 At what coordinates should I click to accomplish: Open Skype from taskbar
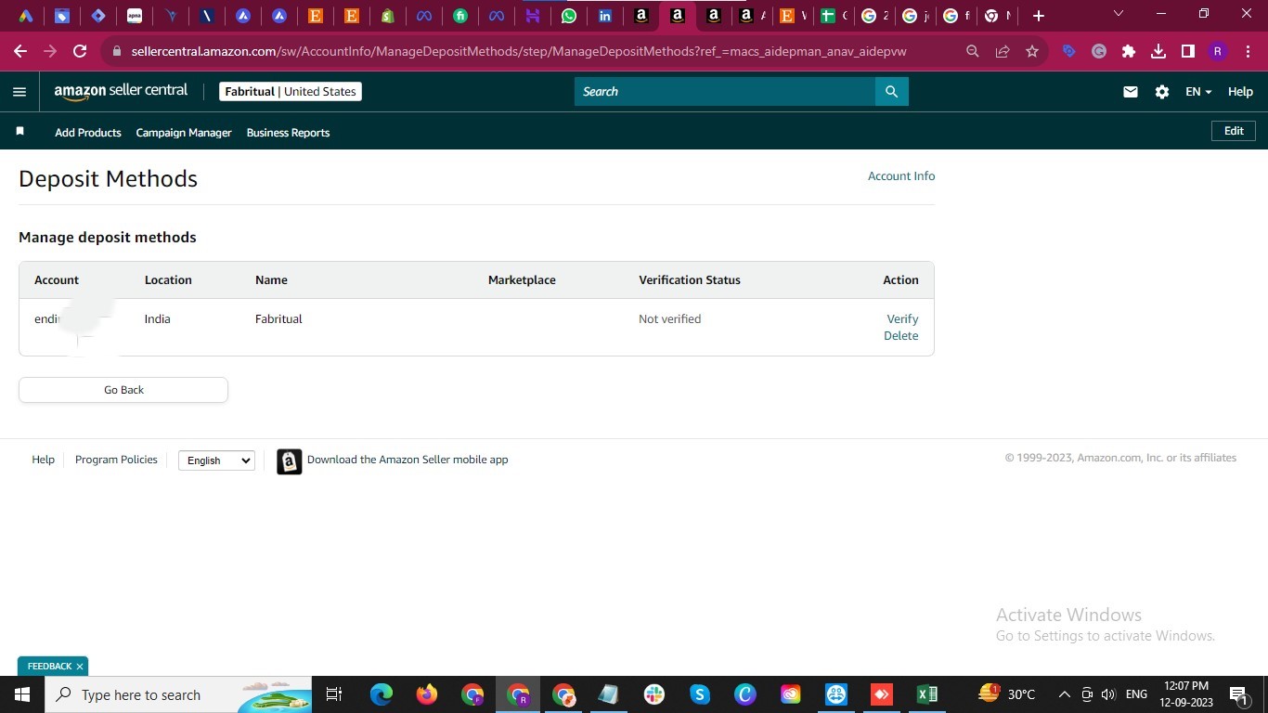point(700,694)
